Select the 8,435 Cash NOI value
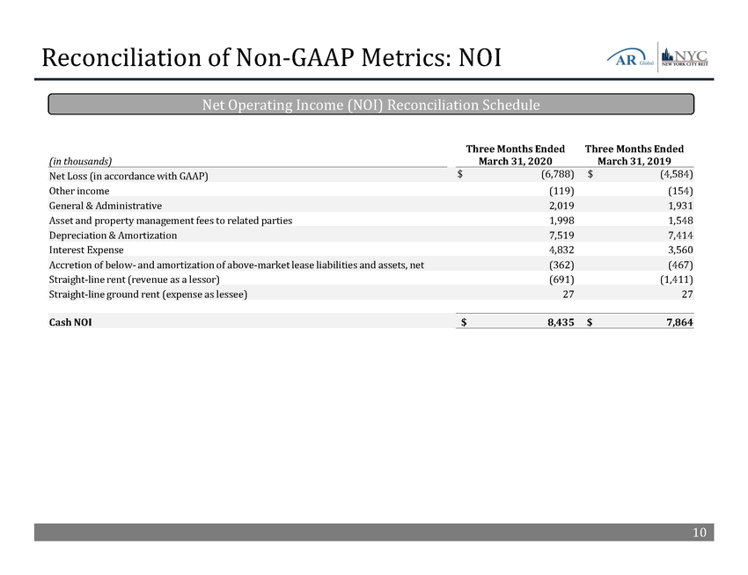This screenshot has height=575, width=748. tap(554, 323)
